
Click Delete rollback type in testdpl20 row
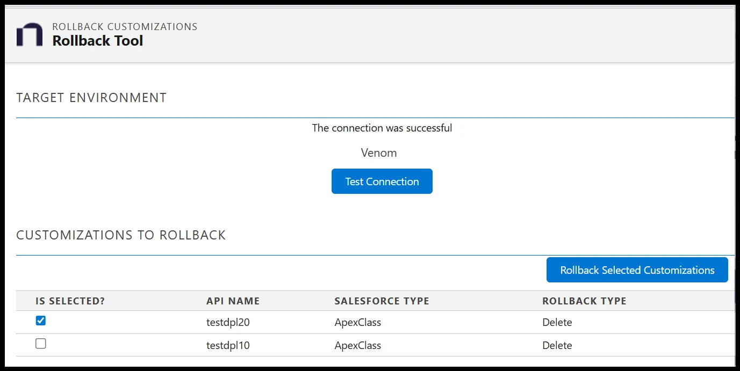tap(557, 322)
